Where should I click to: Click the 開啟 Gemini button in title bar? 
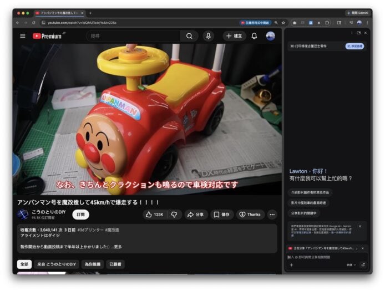(x=358, y=13)
